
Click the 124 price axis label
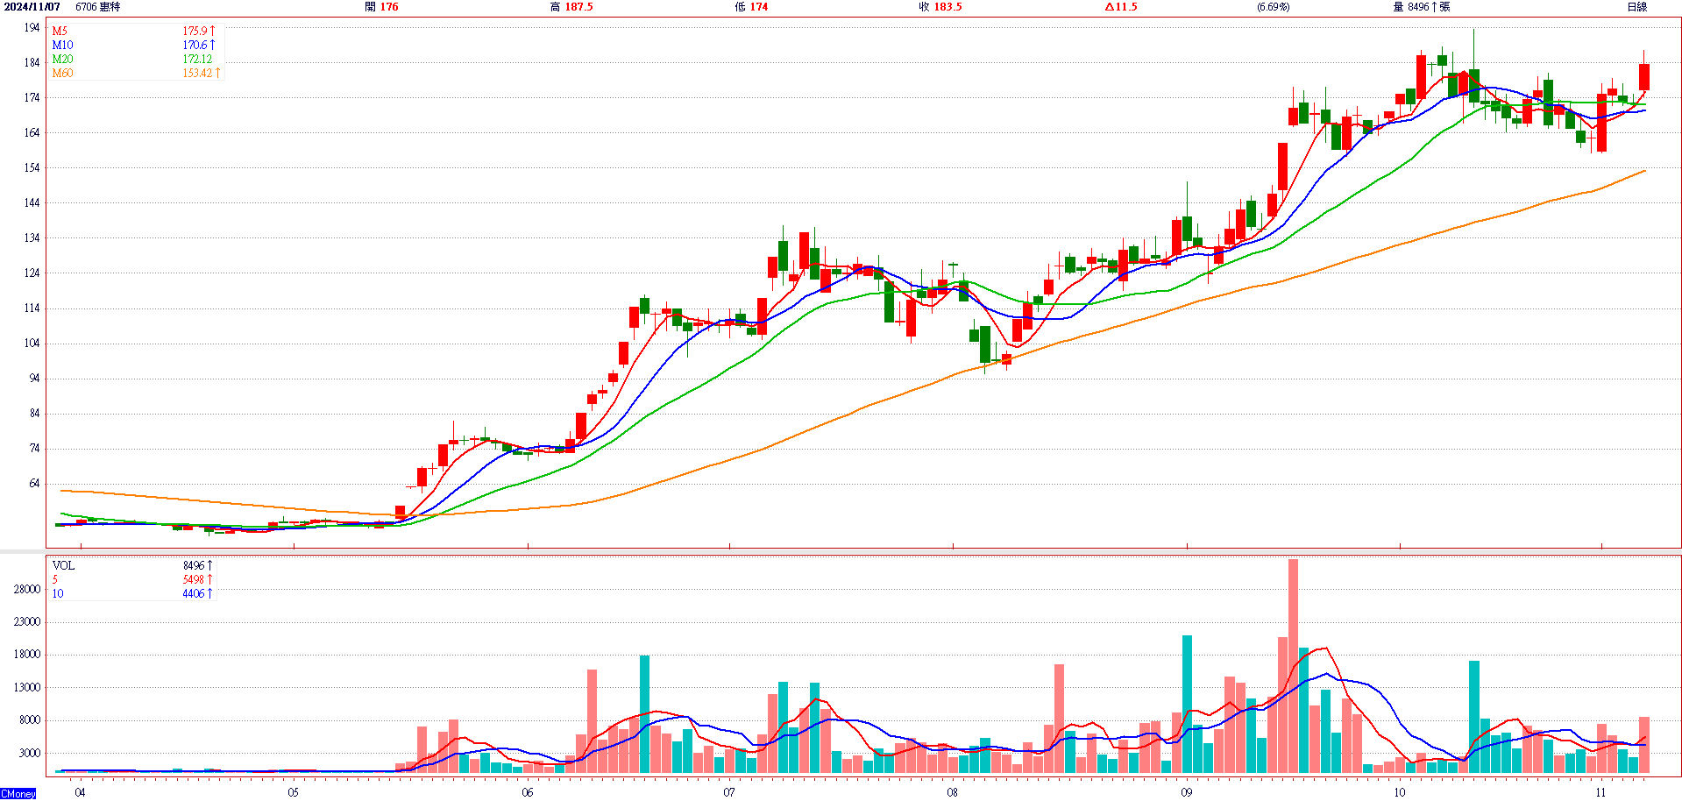(x=32, y=273)
